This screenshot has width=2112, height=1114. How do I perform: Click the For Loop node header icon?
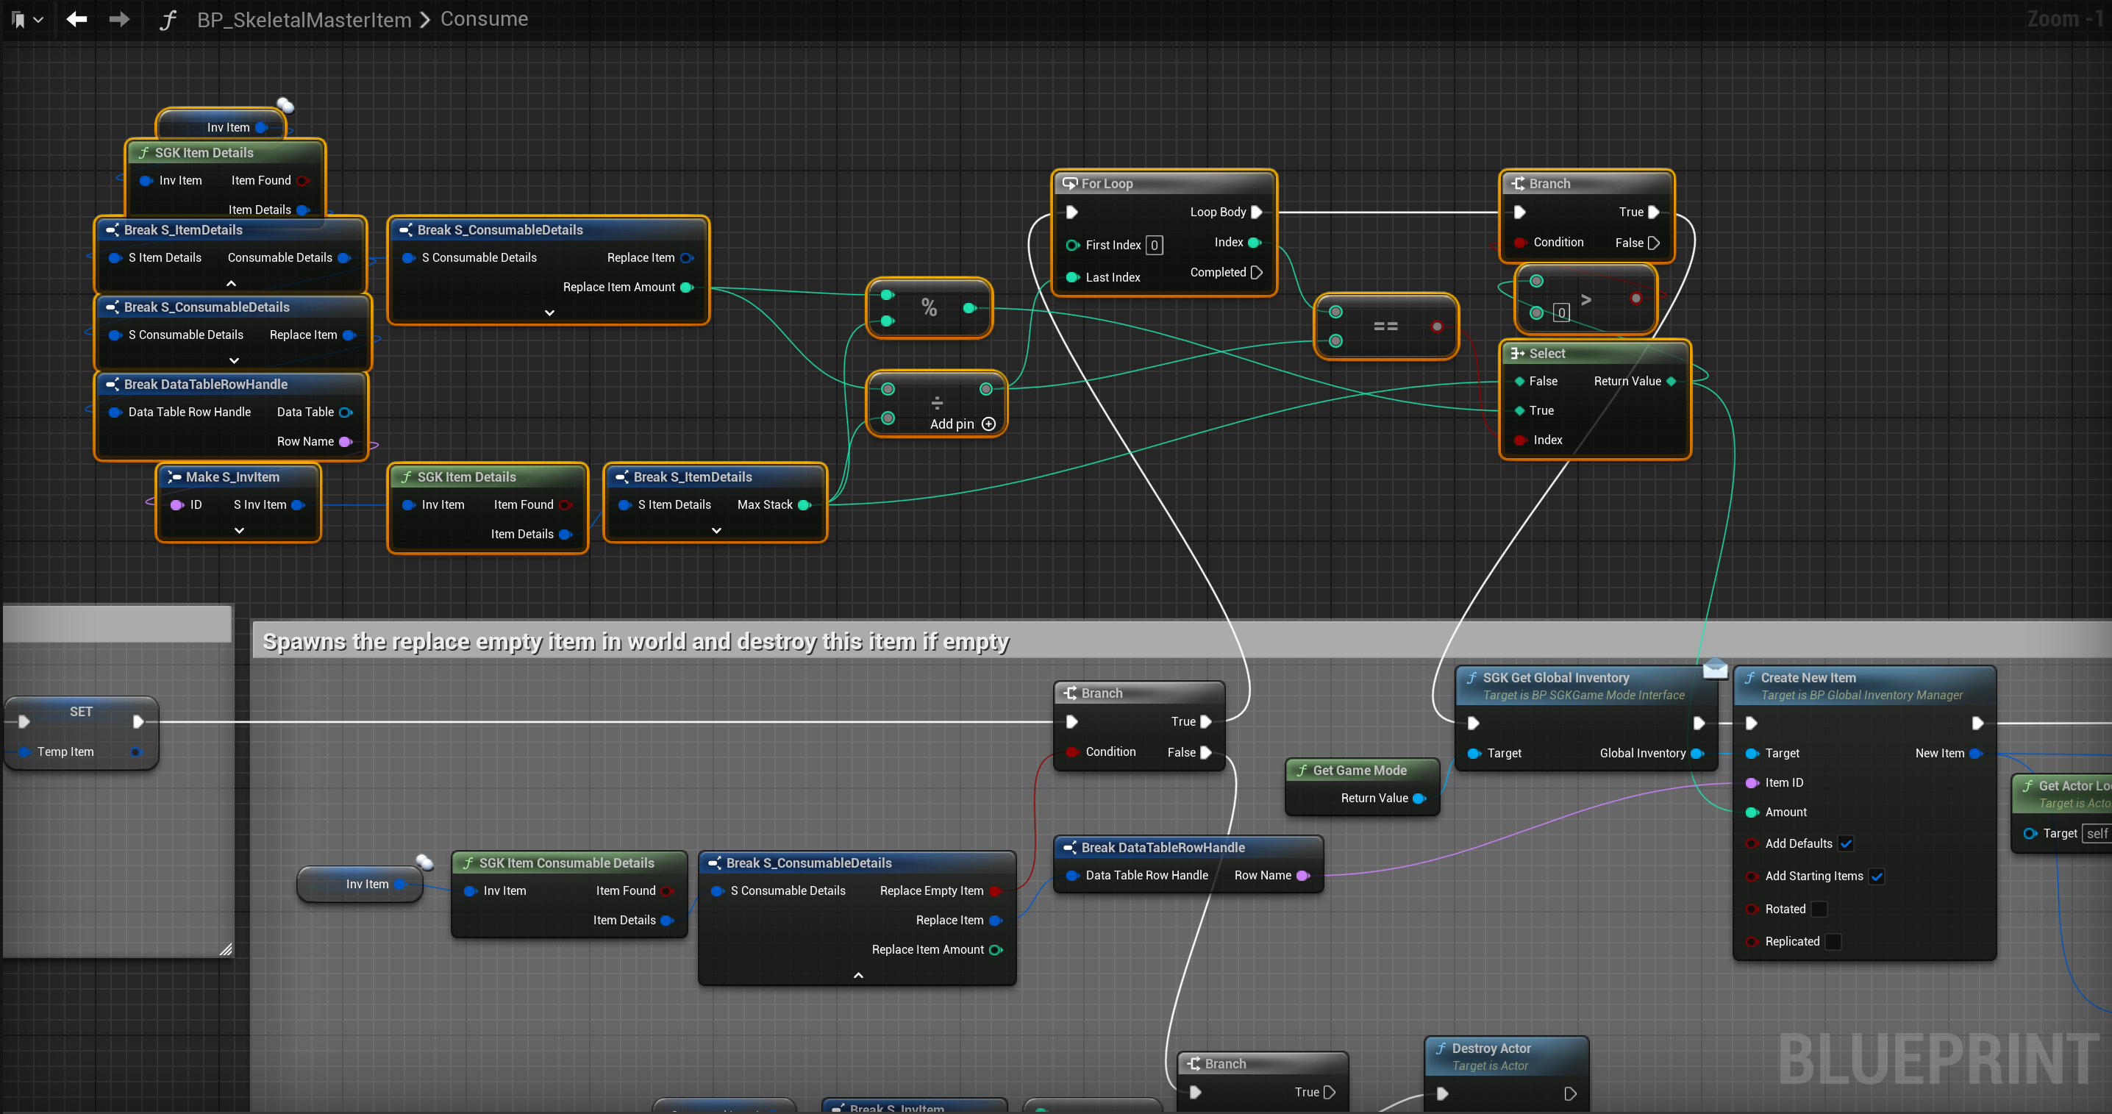(1069, 184)
